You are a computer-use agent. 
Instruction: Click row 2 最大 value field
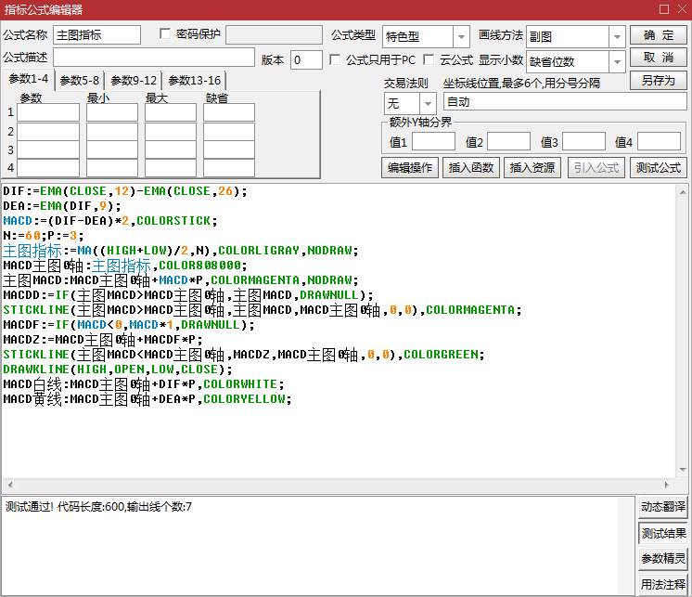171,132
